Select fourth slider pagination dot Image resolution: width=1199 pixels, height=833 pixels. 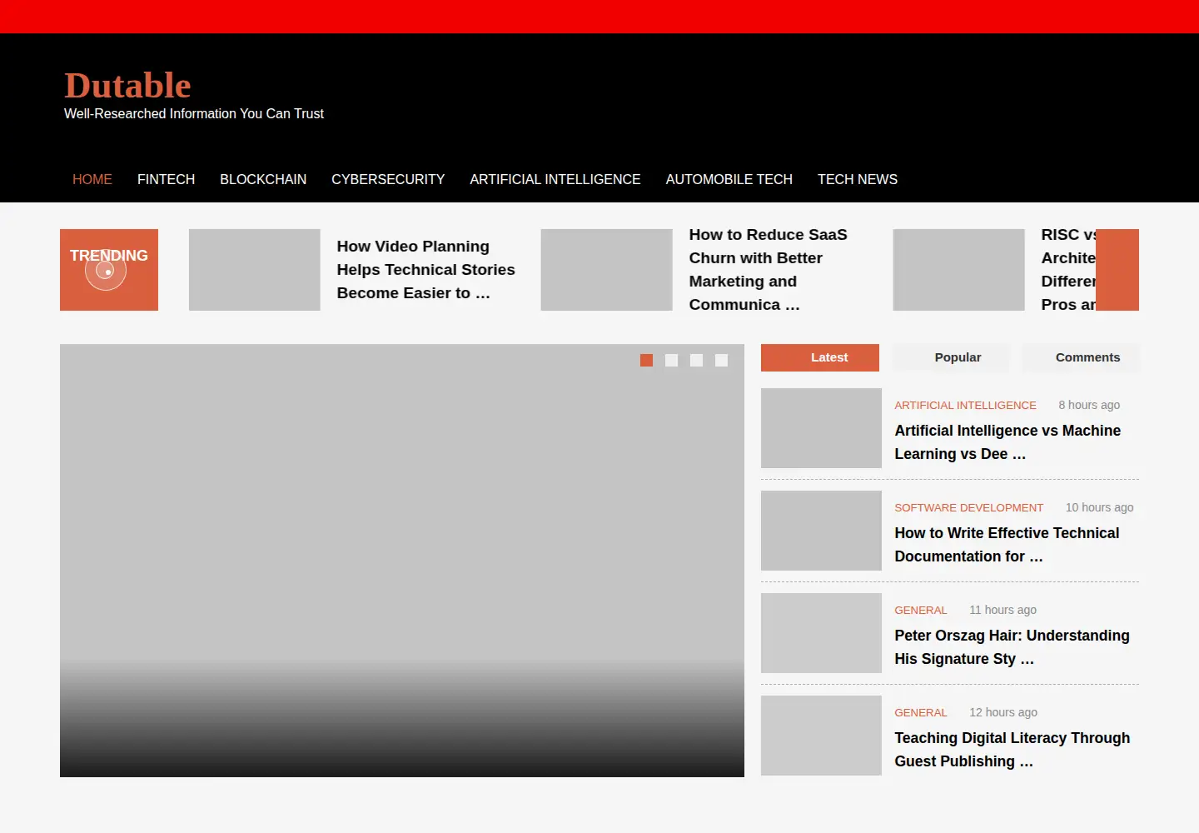click(x=721, y=360)
